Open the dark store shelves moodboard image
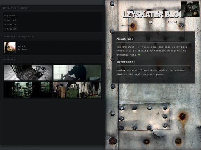This screenshot has height=150, width=201. 28,90
